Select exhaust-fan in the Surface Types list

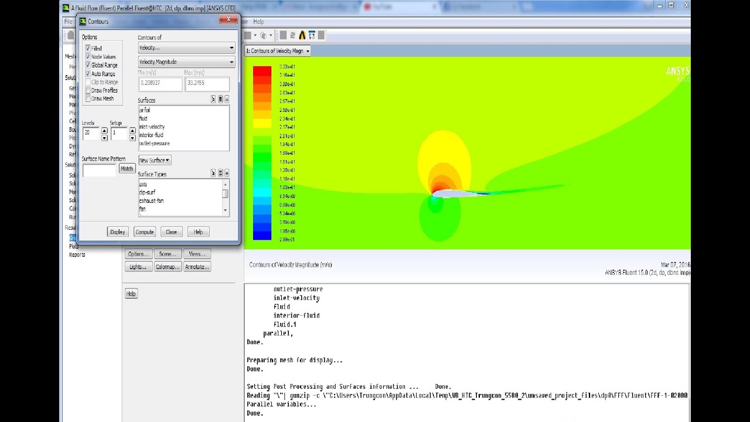pos(151,200)
